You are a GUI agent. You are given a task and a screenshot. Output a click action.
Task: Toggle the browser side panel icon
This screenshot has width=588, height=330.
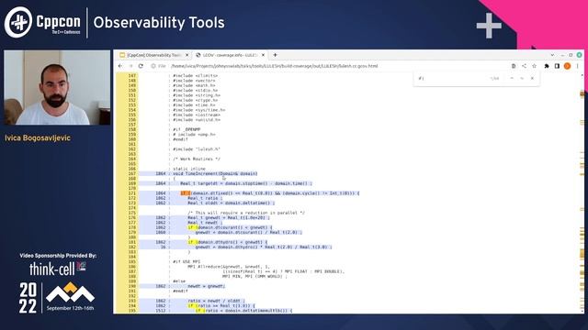click(557, 66)
